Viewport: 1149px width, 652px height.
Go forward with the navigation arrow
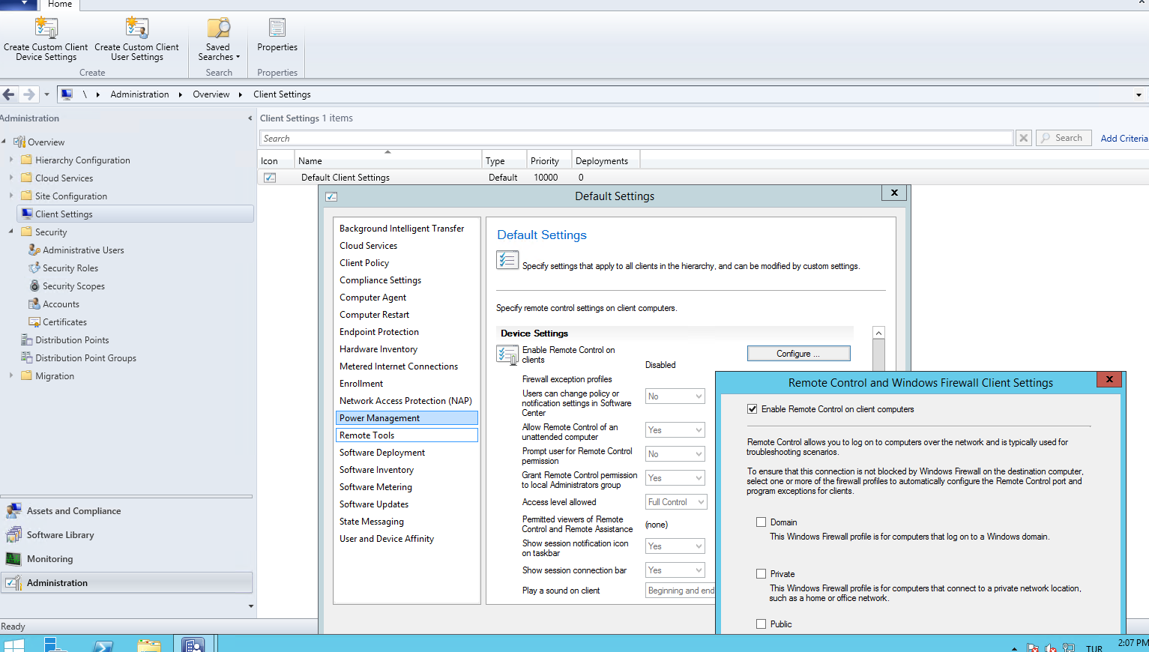[x=28, y=94]
